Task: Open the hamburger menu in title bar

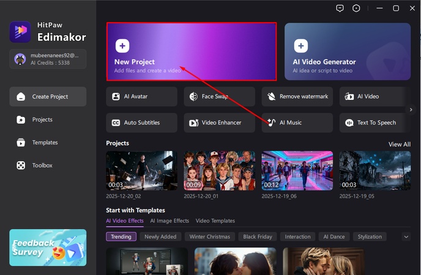Action: coord(378,8)
